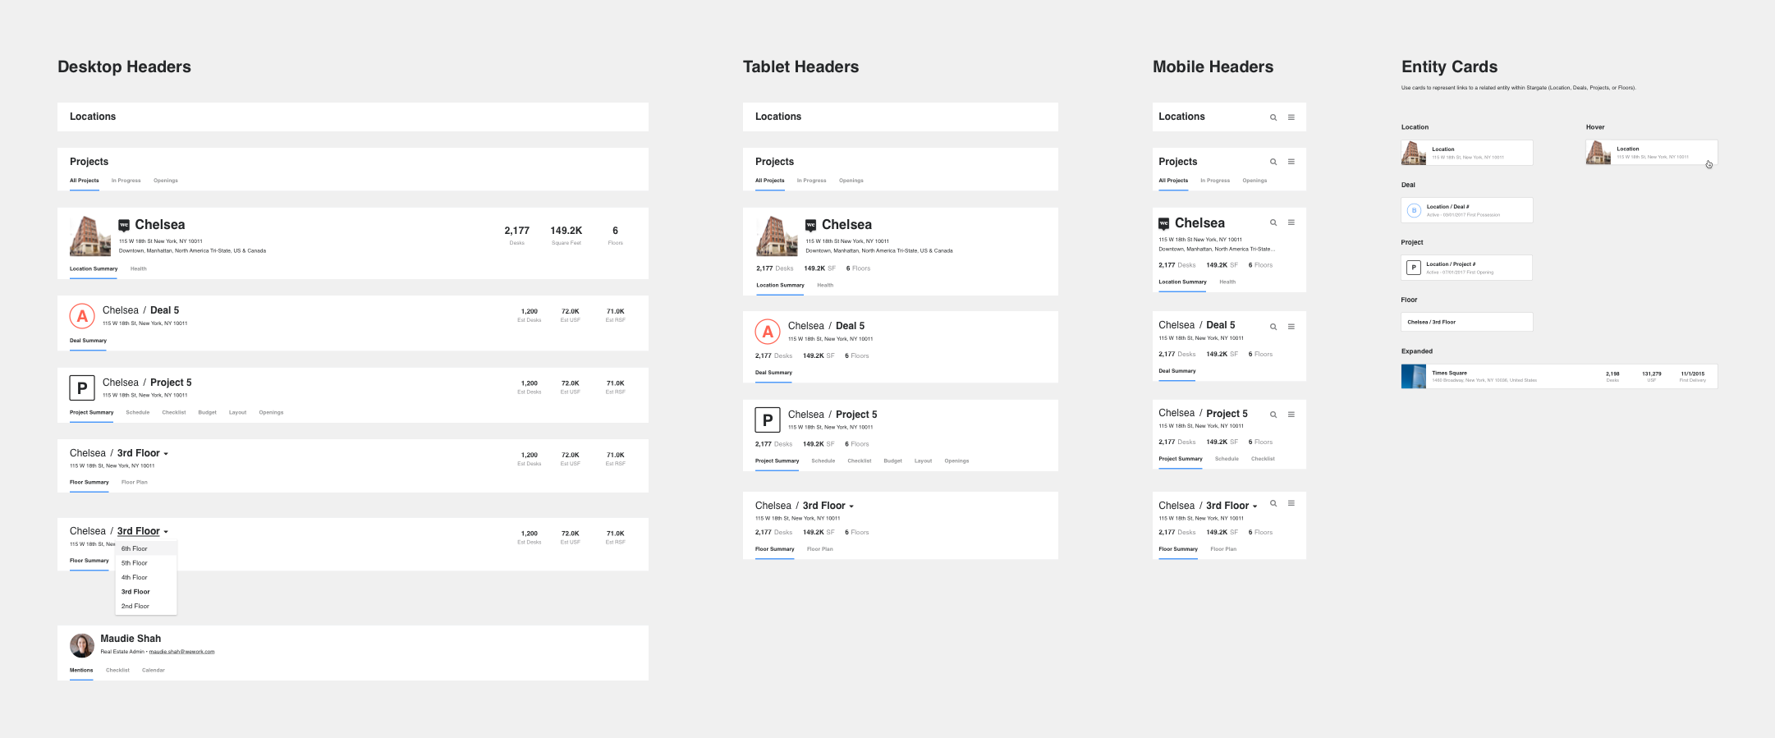Viewport: 1775px width, 738px height.
Task: Click Maudie Shah's profile avatar
Action: [x=82, y=645]
